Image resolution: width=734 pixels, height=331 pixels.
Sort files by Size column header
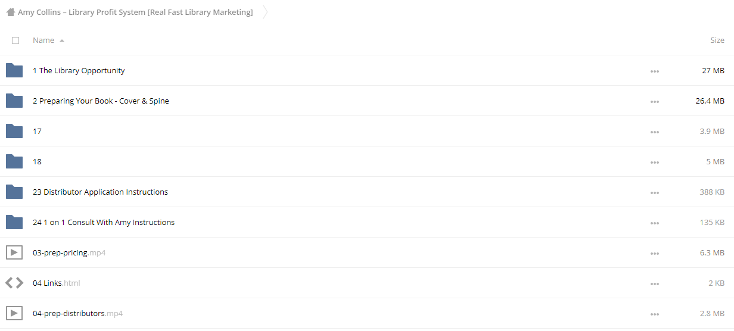pyautogui.click(x=717, y=40)
